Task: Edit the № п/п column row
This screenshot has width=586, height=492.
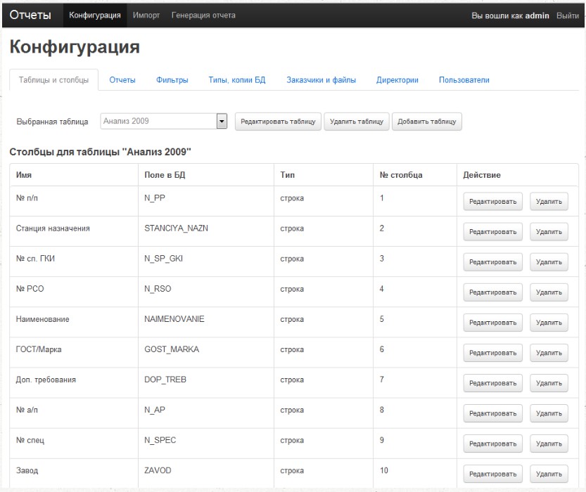Action: (492, 202)
